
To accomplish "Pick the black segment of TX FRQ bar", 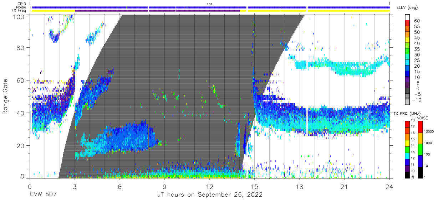I will click(407, 175).
